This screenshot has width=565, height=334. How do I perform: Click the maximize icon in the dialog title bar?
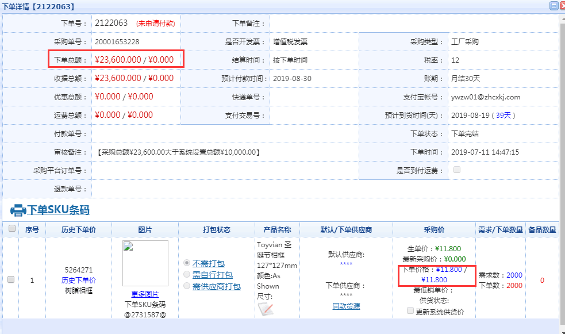point(554,5)
